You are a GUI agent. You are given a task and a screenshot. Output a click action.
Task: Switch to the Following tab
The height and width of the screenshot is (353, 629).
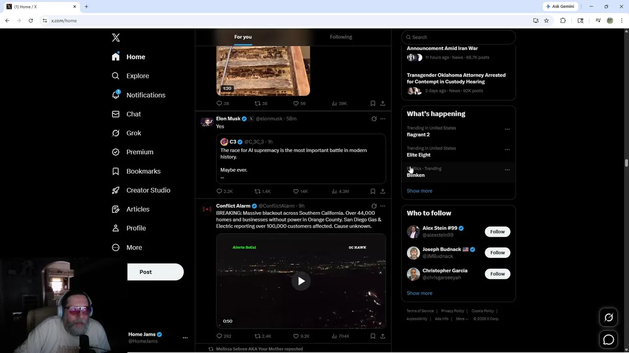coord(341,37)
